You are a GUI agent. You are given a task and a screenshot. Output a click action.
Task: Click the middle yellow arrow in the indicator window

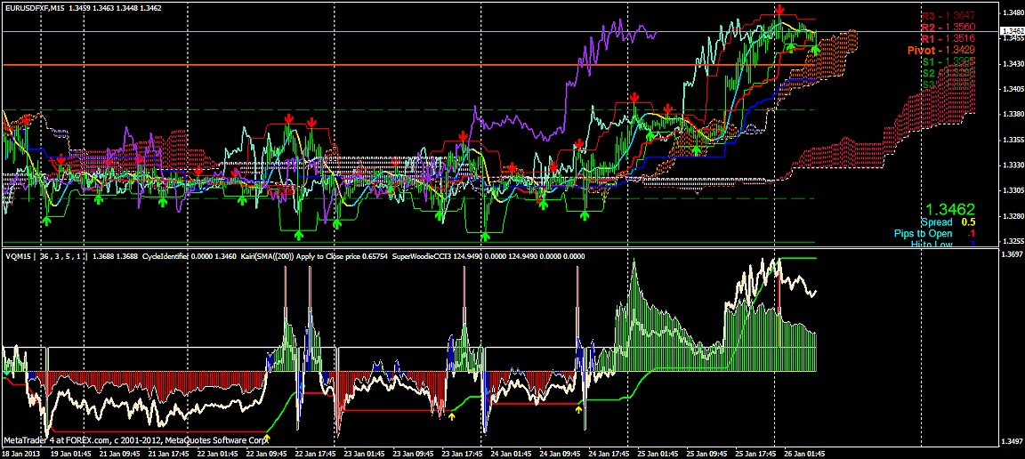click(x=451, y=415)
